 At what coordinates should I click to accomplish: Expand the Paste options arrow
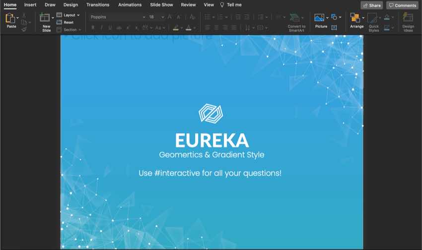click(x=17, y=18)
